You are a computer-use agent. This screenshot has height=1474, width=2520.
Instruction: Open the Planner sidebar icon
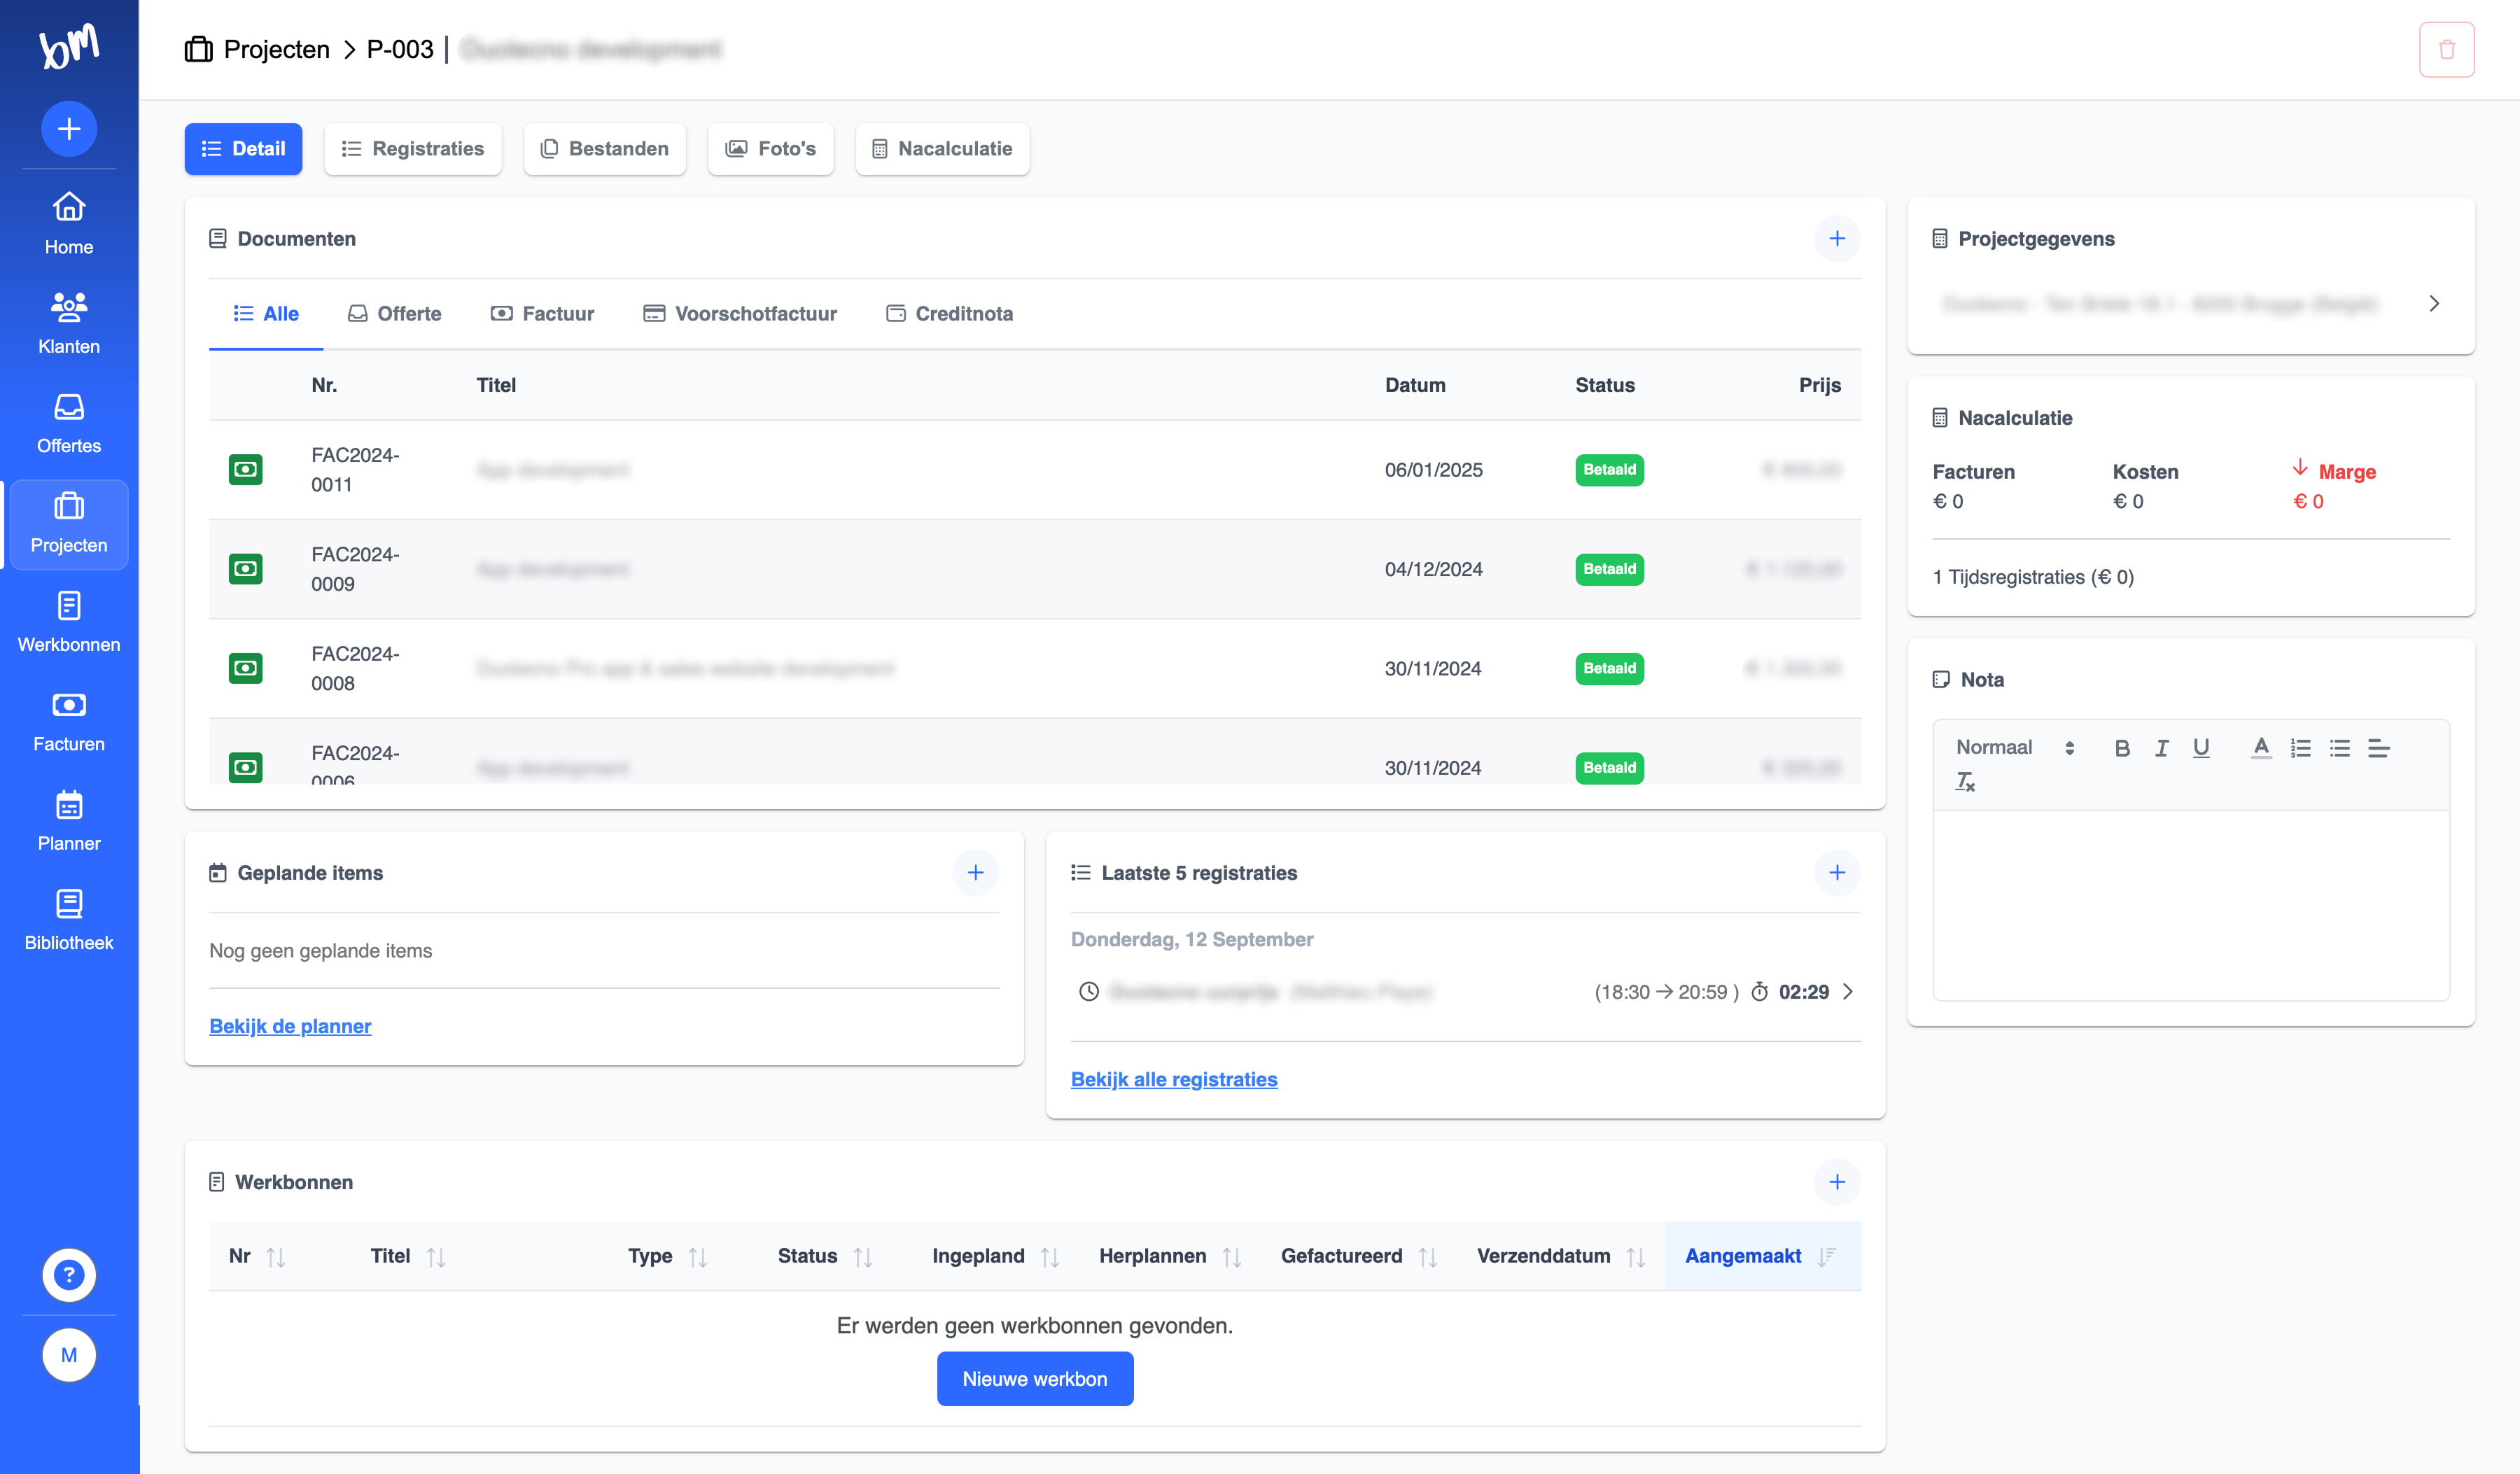[69, 820]
